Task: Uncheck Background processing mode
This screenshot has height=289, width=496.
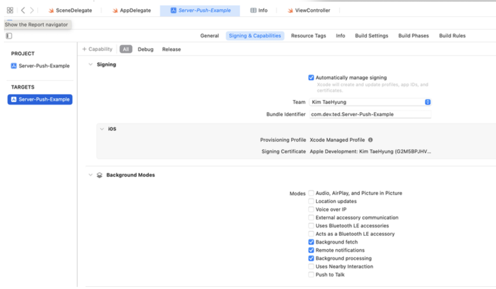Action: (x=311, y=258)
